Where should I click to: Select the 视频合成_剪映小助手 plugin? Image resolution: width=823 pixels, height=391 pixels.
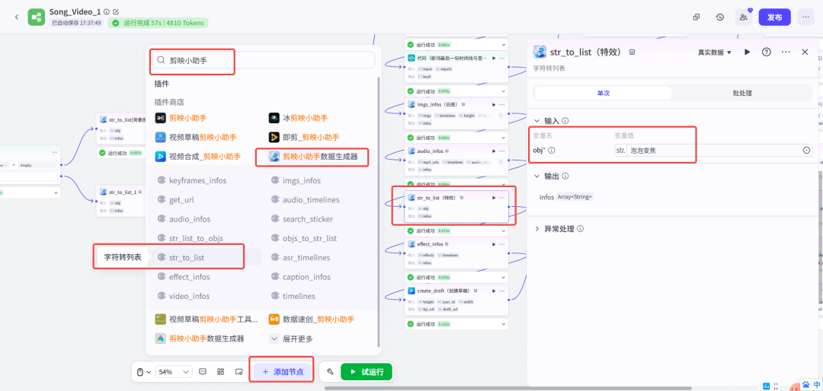[x=198, y=156]
